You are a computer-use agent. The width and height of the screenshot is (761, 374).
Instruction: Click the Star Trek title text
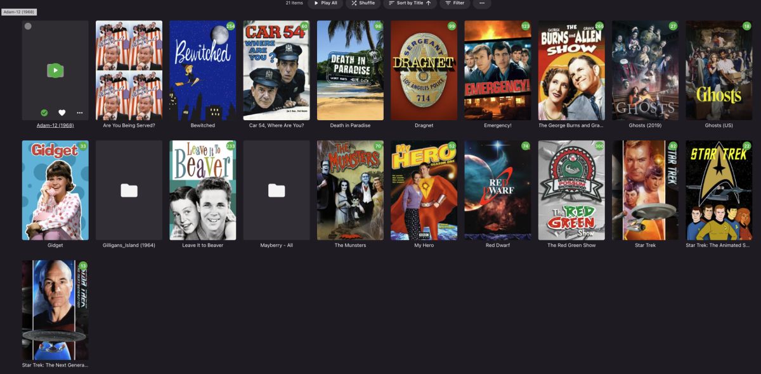click(x=645, y=246)
